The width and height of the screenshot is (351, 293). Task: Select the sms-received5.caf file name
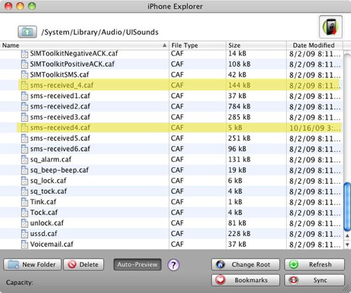(x=60, y=138)
